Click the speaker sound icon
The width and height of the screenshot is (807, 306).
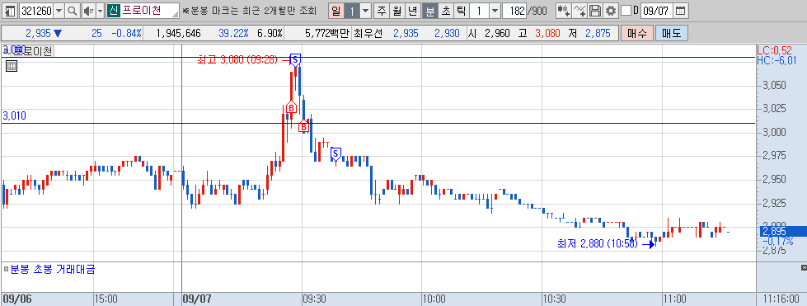pos(88,10)
